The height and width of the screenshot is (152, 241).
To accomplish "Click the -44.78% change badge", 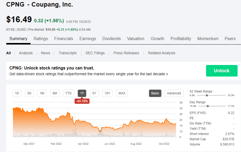I will 82,101.
